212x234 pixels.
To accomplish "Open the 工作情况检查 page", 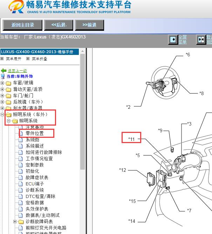I will (x=39, y=158).
